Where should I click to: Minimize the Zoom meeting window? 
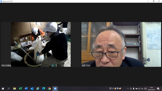click(x=148, y=1)
